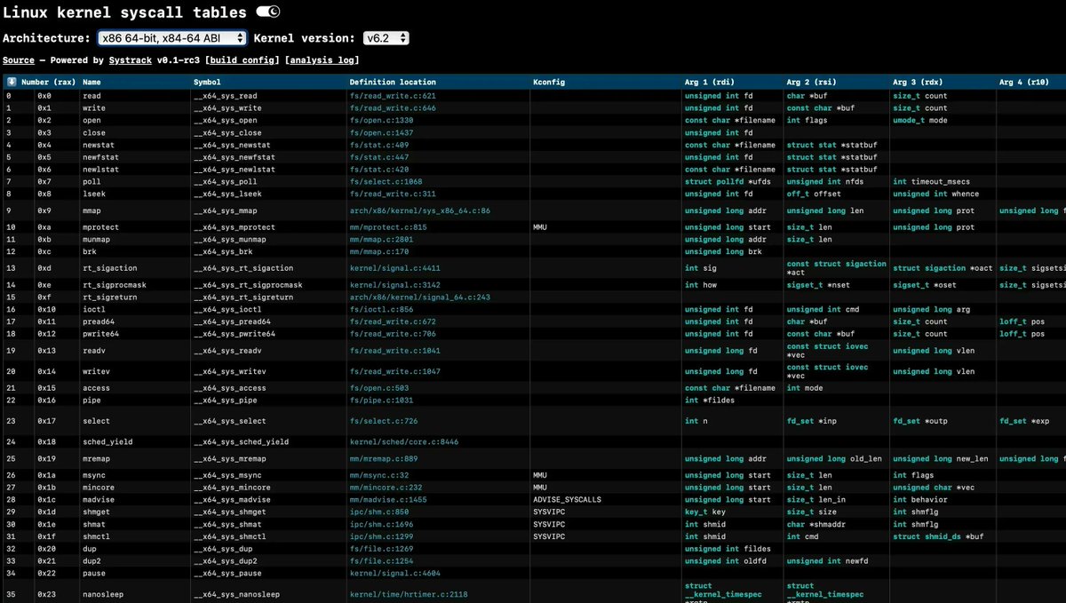Open fs/read_write.c:621 definition link

coord(393,95)
